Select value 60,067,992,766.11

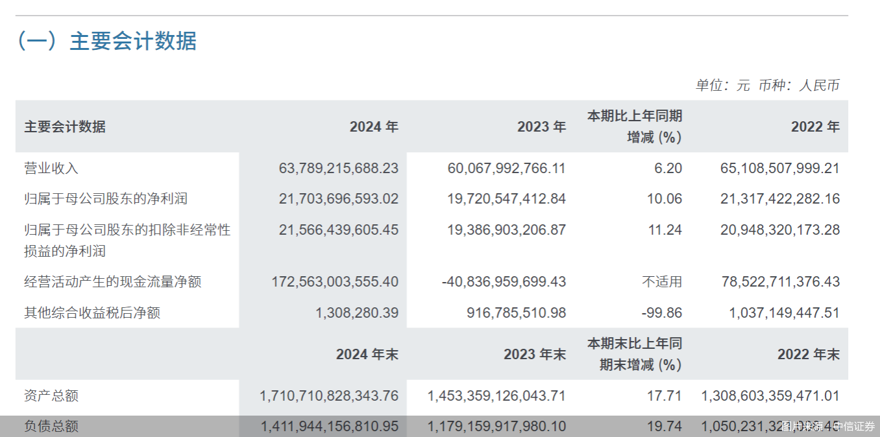pyautogui.click(x=506, y=168)
